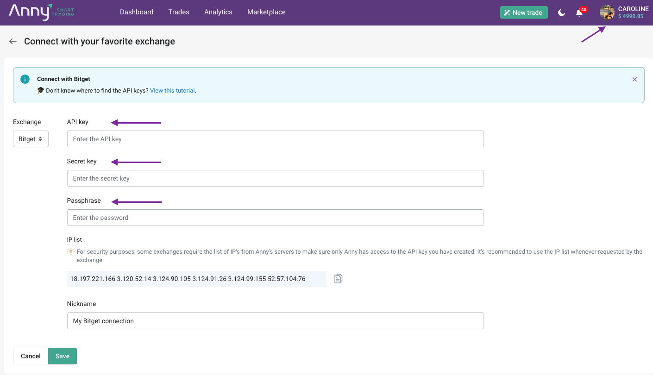Viewport: 653px width, 375px height.
Task: Open the View this tutorial link
Action: 172,91
